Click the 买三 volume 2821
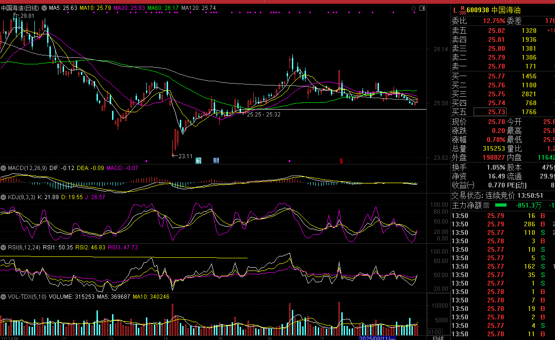Screen dimensions: 555x340 pos(529,94)
